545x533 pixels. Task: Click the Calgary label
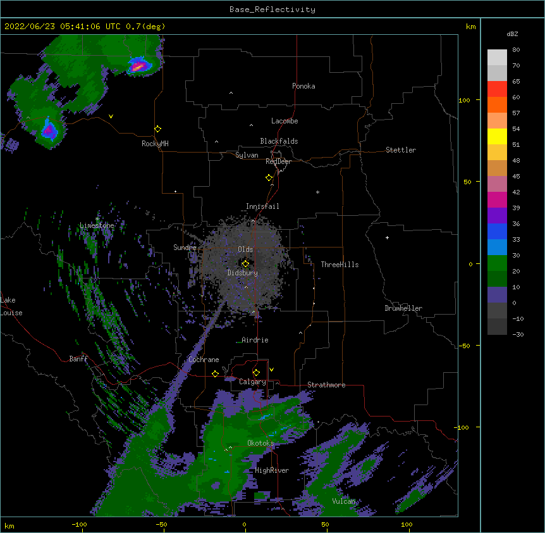coord(252,382)
